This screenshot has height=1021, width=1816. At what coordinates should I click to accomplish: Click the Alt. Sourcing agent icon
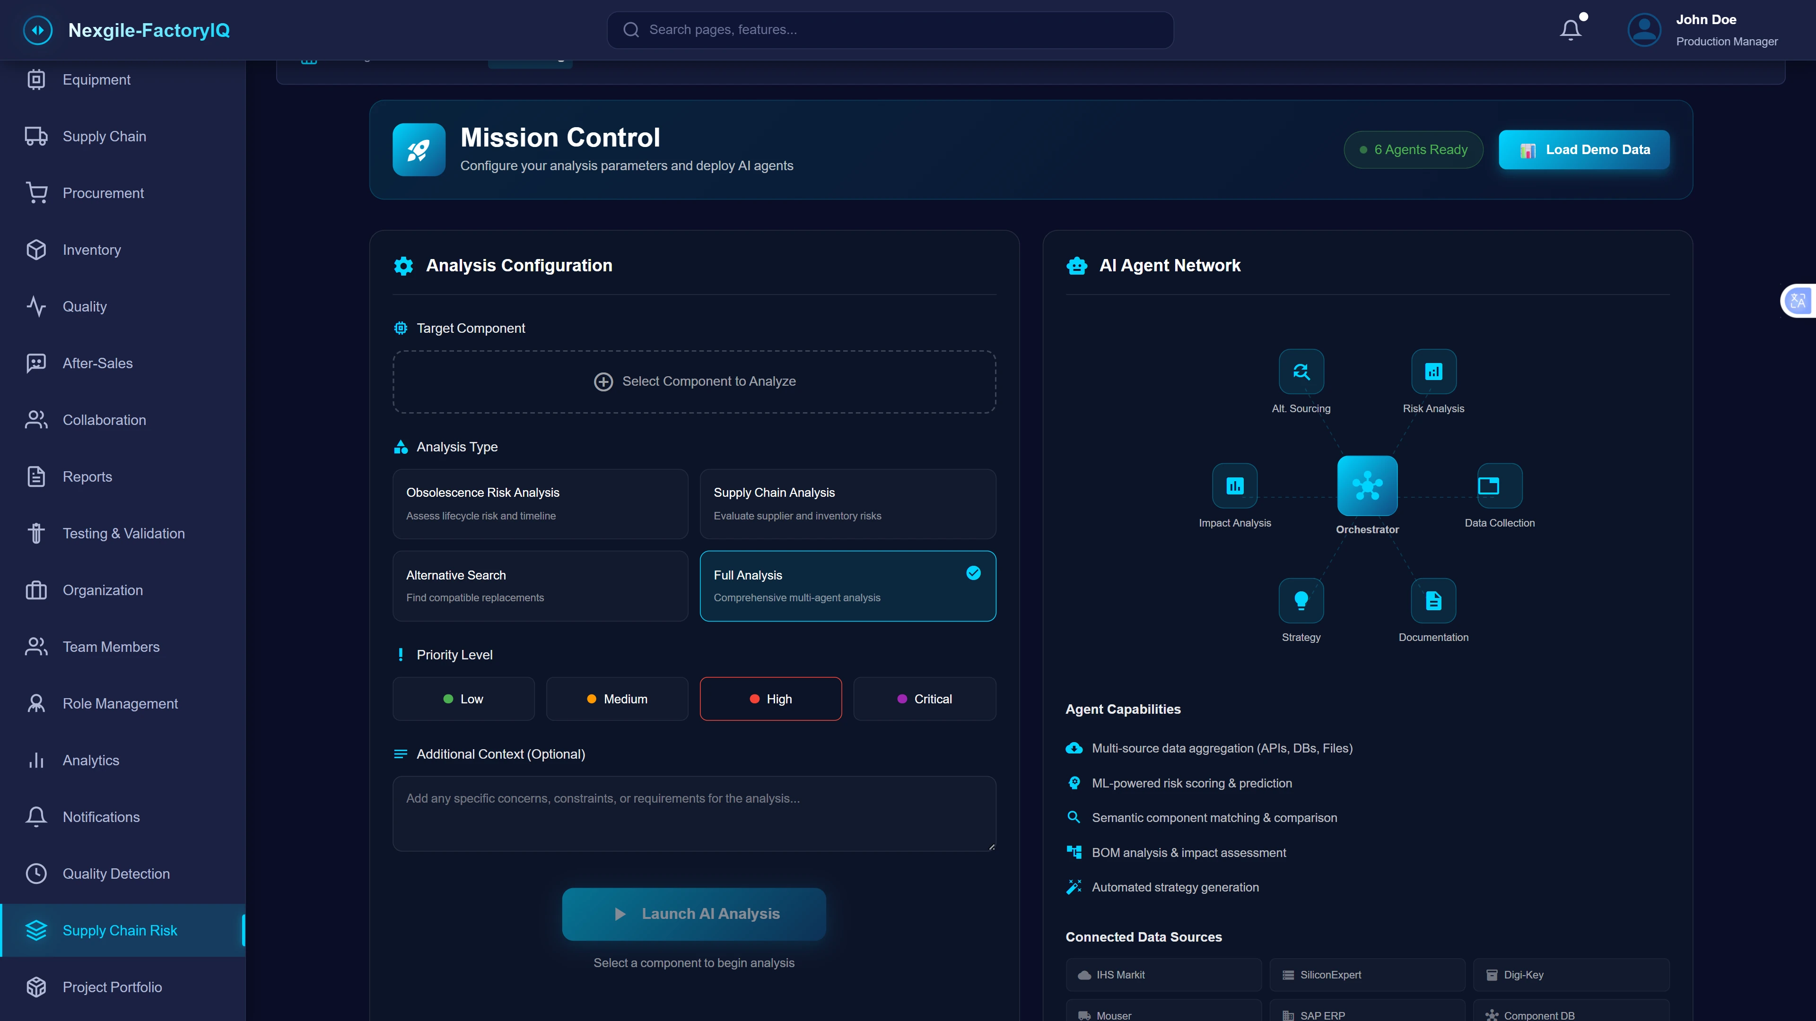tap(1301, 372)
